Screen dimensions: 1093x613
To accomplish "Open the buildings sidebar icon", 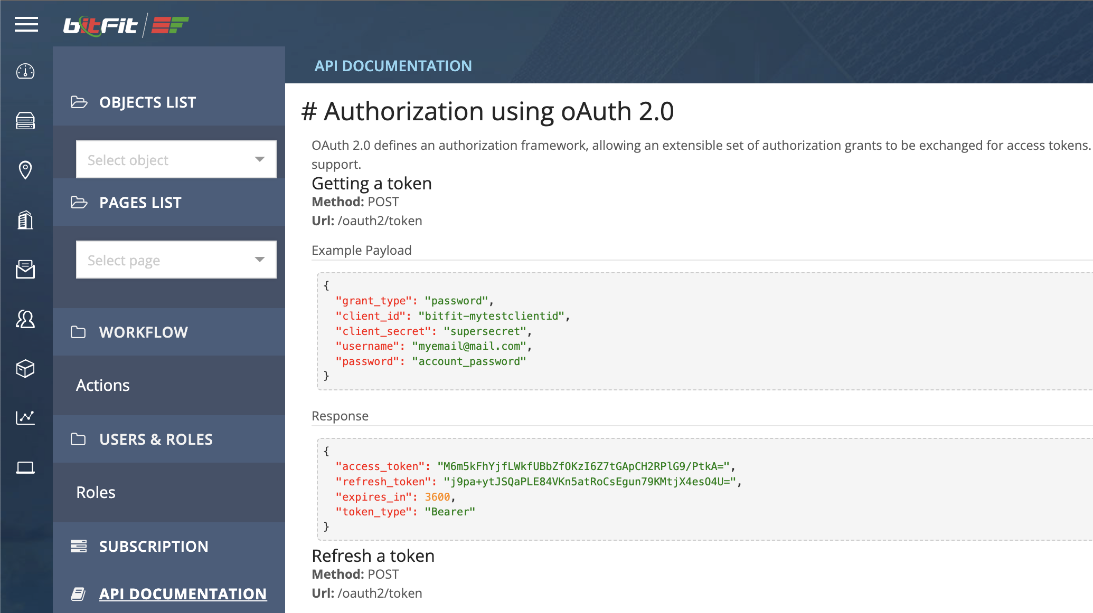I will tap(25, 219).
